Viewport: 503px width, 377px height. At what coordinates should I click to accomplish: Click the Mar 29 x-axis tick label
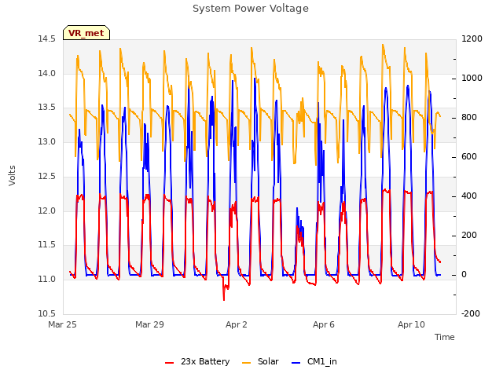tap(149, 324)
